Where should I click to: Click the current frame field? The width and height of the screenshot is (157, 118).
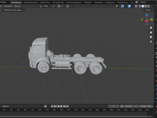tap(113, 106)
